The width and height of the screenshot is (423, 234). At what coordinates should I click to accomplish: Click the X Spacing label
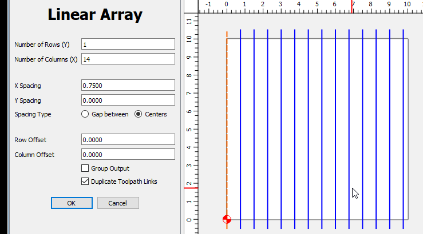[x=28, y=86]
